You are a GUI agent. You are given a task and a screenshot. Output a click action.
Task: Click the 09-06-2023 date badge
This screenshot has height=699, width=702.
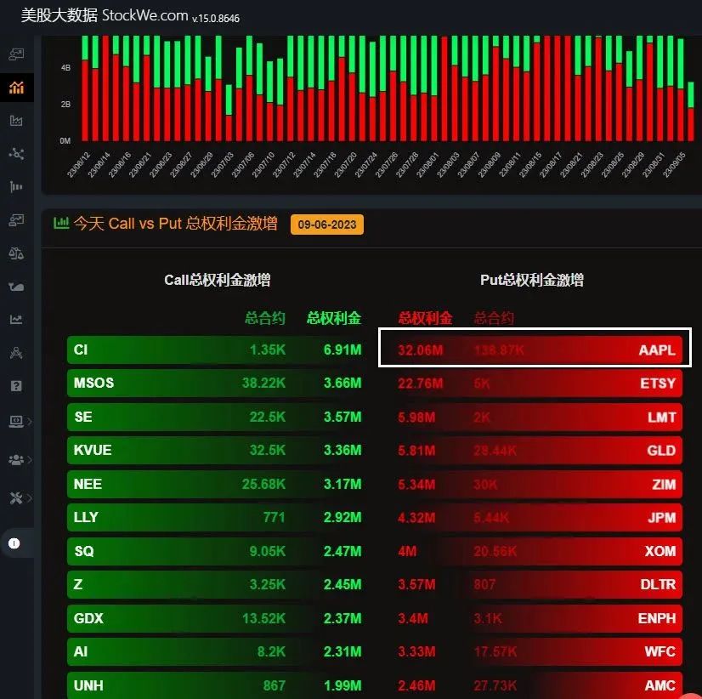tap(327, 224)
